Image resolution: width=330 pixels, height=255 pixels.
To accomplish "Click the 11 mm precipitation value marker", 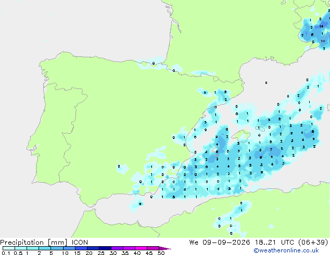I will (323, 41).
